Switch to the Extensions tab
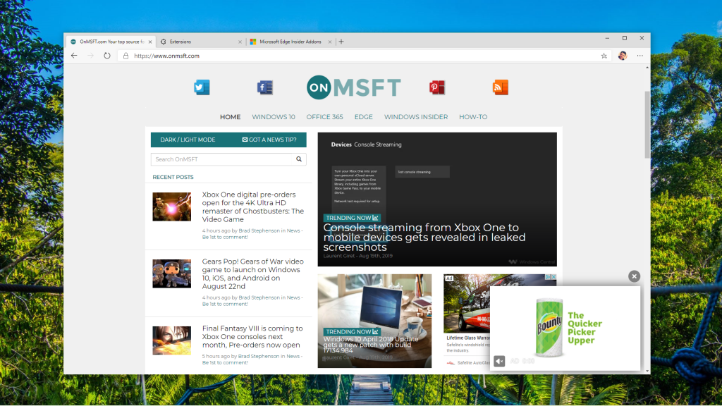This screenshot has width=722, height=406. coord(197,42)
